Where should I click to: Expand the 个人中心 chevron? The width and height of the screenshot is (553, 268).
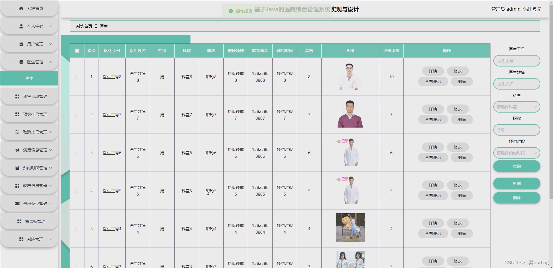(50, 26)
